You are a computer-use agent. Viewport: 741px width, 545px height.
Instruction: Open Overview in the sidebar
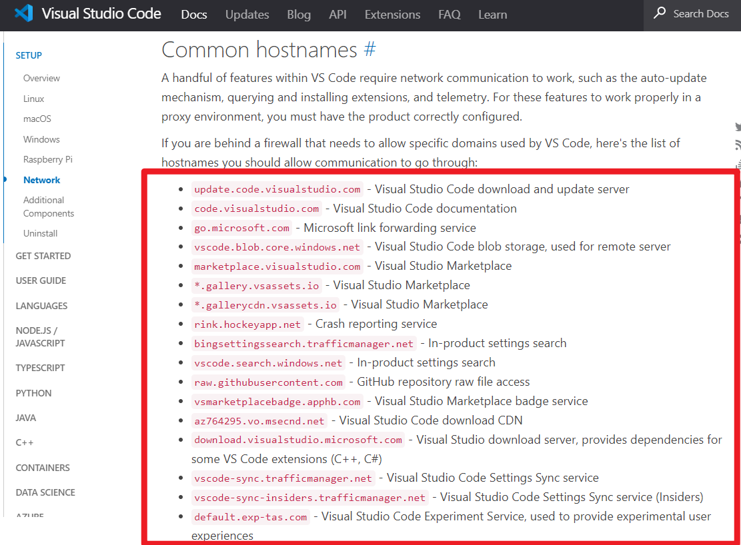click(41, 78)
